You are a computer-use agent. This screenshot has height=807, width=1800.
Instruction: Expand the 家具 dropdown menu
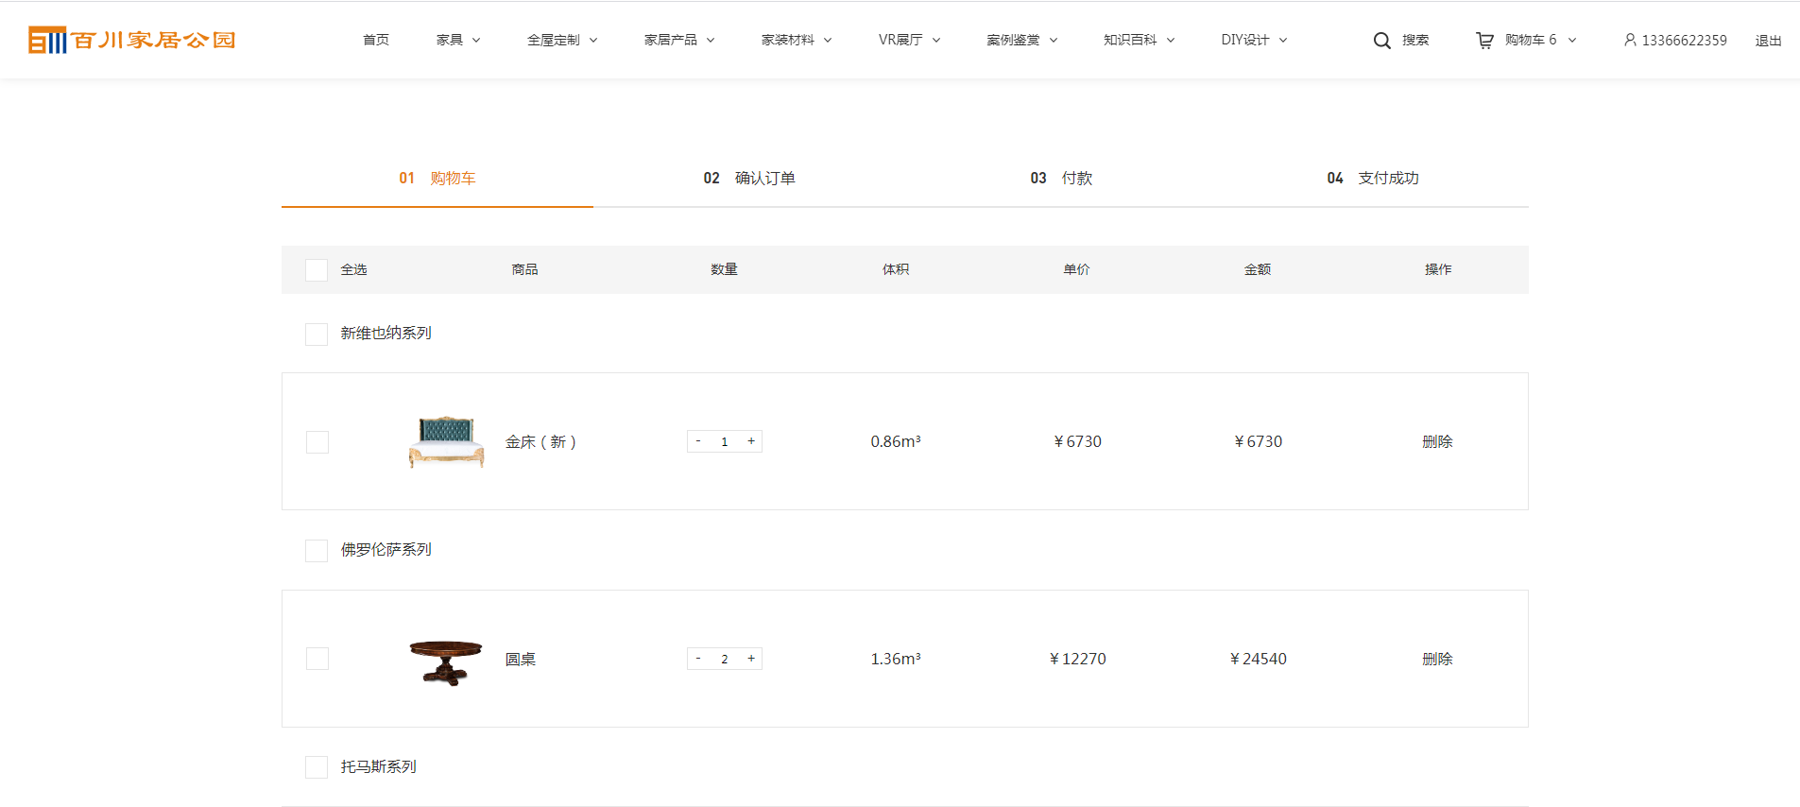click(458, 40)
